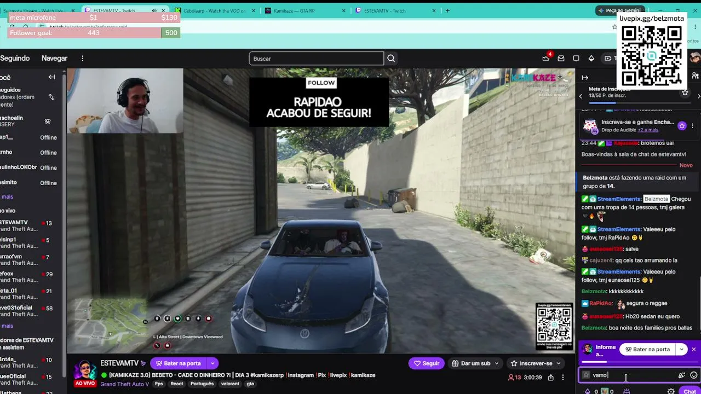
Task: Click the share stream icon
Action: click(550, 378)
